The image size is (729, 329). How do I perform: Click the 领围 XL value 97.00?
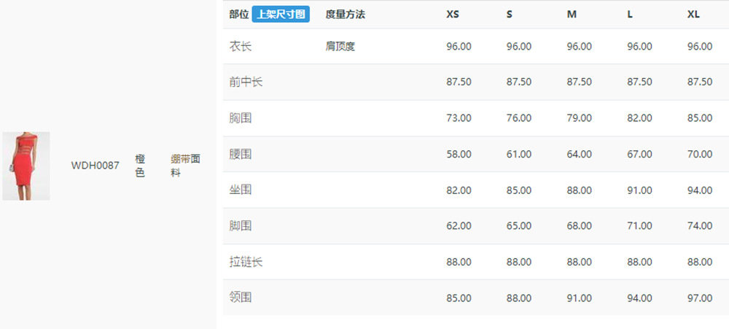tap(700, 298)
